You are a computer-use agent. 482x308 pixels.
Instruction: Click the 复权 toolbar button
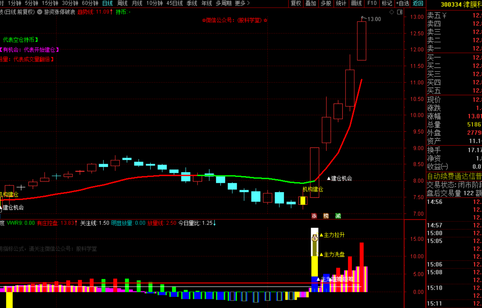point(296,3)
